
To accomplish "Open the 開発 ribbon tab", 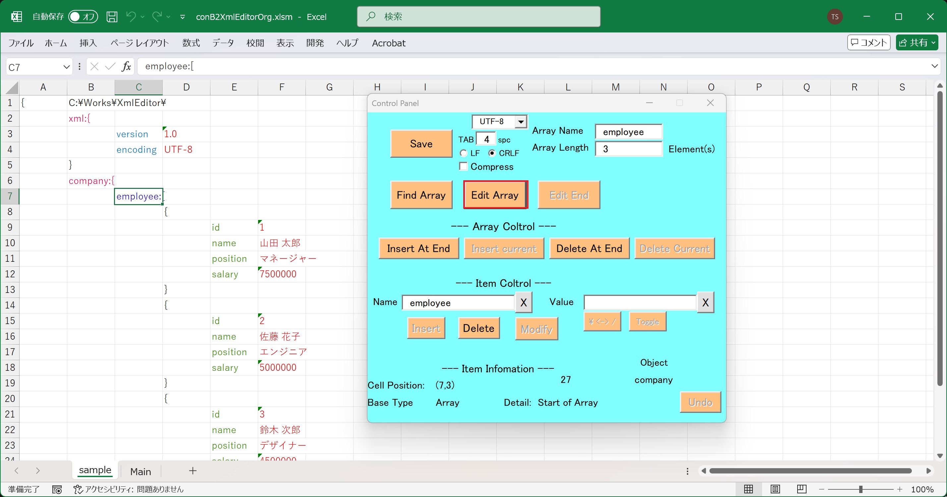I will pos(315,43).
